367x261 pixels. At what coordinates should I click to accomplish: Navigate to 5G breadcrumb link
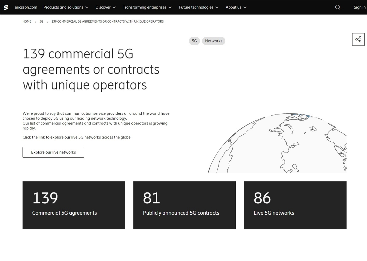pos(41,21)
